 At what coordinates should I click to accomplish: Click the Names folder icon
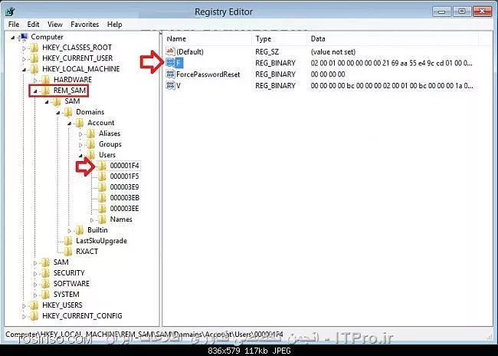point(102,219)
